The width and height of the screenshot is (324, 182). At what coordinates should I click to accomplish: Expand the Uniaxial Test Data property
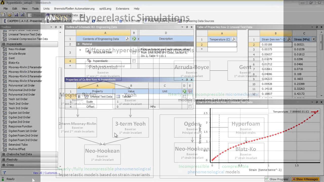79,97
